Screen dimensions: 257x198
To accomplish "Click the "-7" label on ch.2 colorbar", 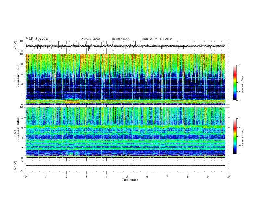I will click(239, 154).
